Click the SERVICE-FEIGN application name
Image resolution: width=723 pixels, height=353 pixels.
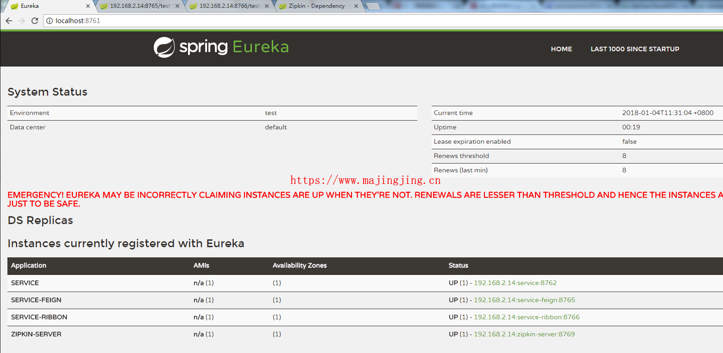click(x=36, y=300)
